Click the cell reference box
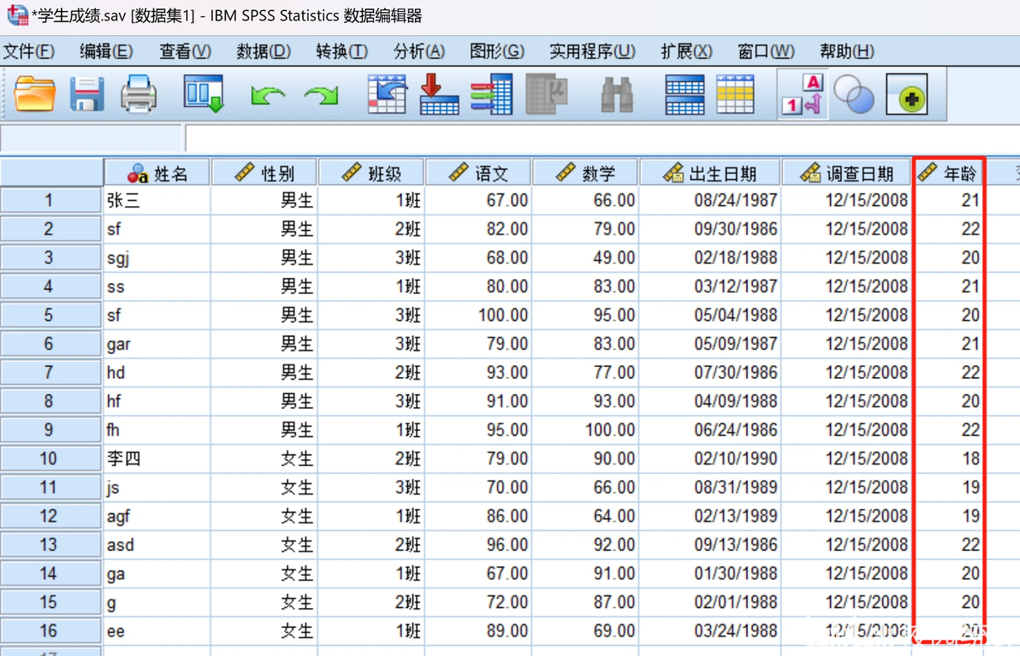This screenshot has height=656, width=1020. [91, 139]
